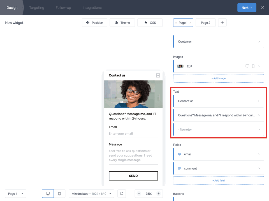Increase zoom with the plus stepper
The height and width of the screenshot is (201, 269).
tap(159, 193)
